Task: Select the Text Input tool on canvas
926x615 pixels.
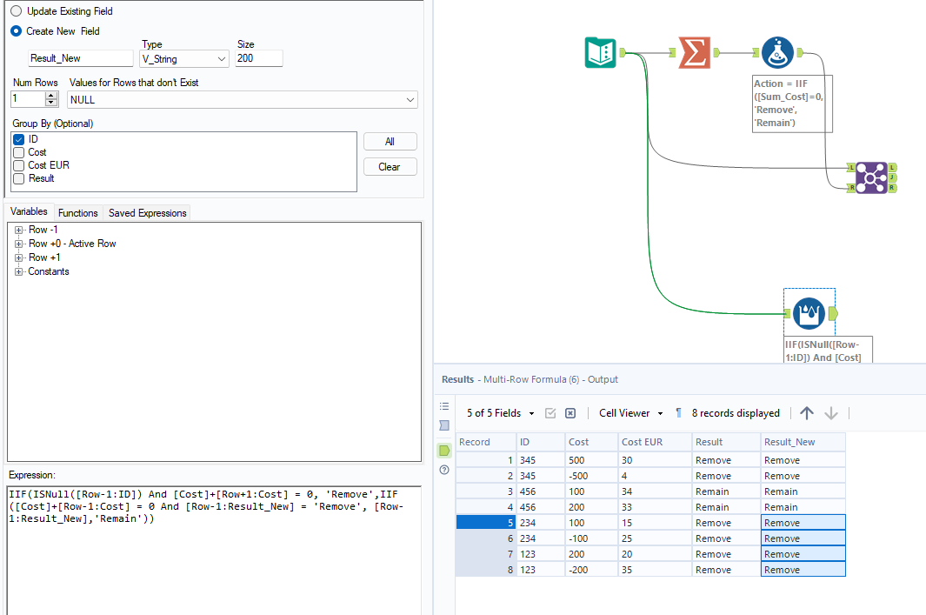Action: point(601,53)
